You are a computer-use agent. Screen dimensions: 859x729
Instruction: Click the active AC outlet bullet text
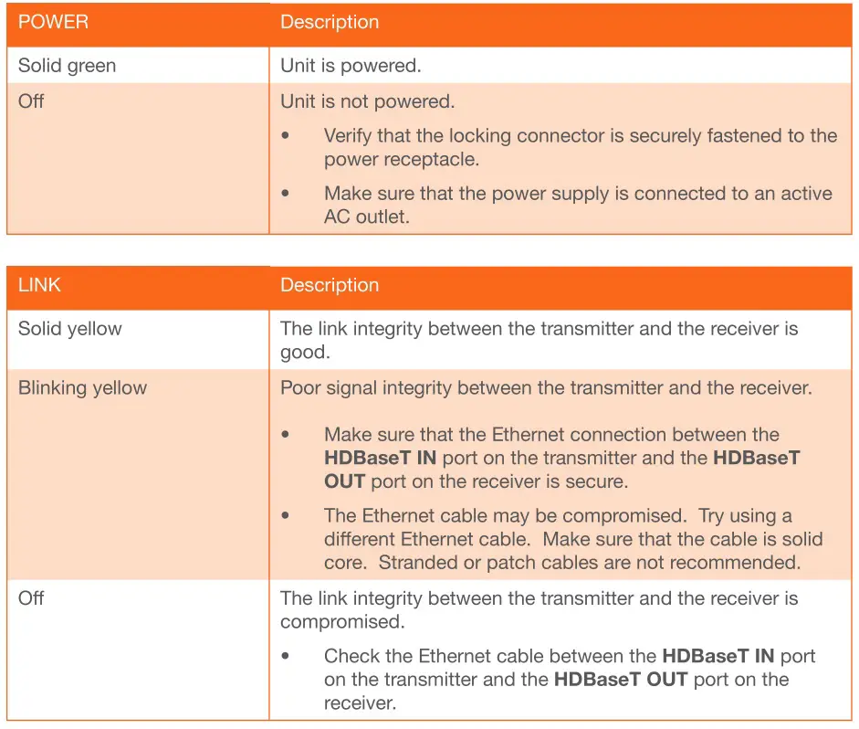577,206
